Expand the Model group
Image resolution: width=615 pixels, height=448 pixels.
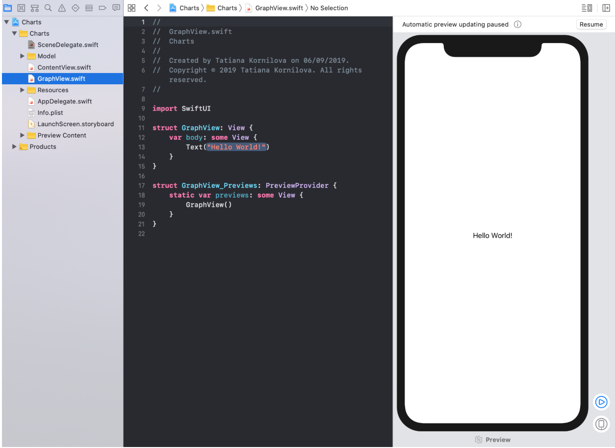[22, 56]
